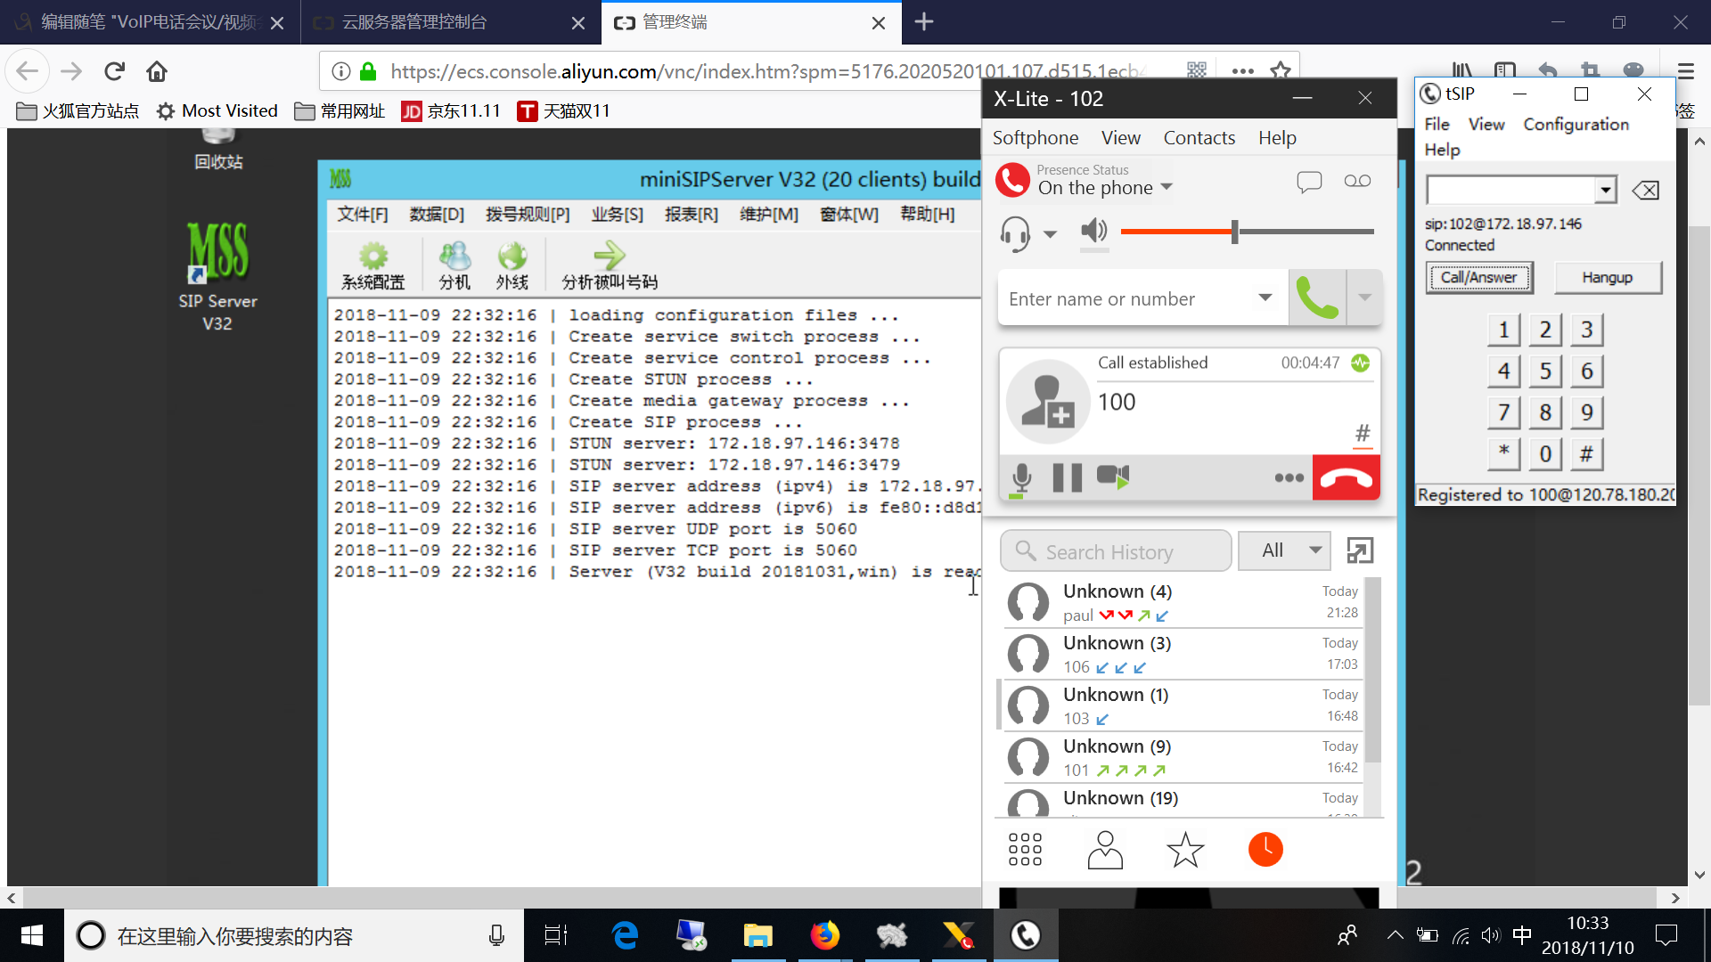Open miniSIPServer 分机 toolbar icon
Viewport: 1711px width, 962px height.
(454, 266)
